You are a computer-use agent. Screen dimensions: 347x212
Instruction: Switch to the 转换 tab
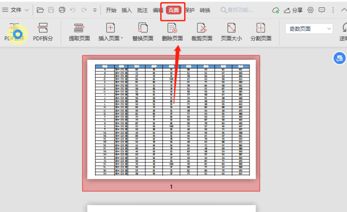(205, 10)
